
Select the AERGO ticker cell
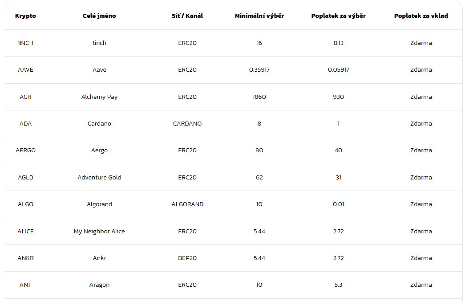point(25,150)
